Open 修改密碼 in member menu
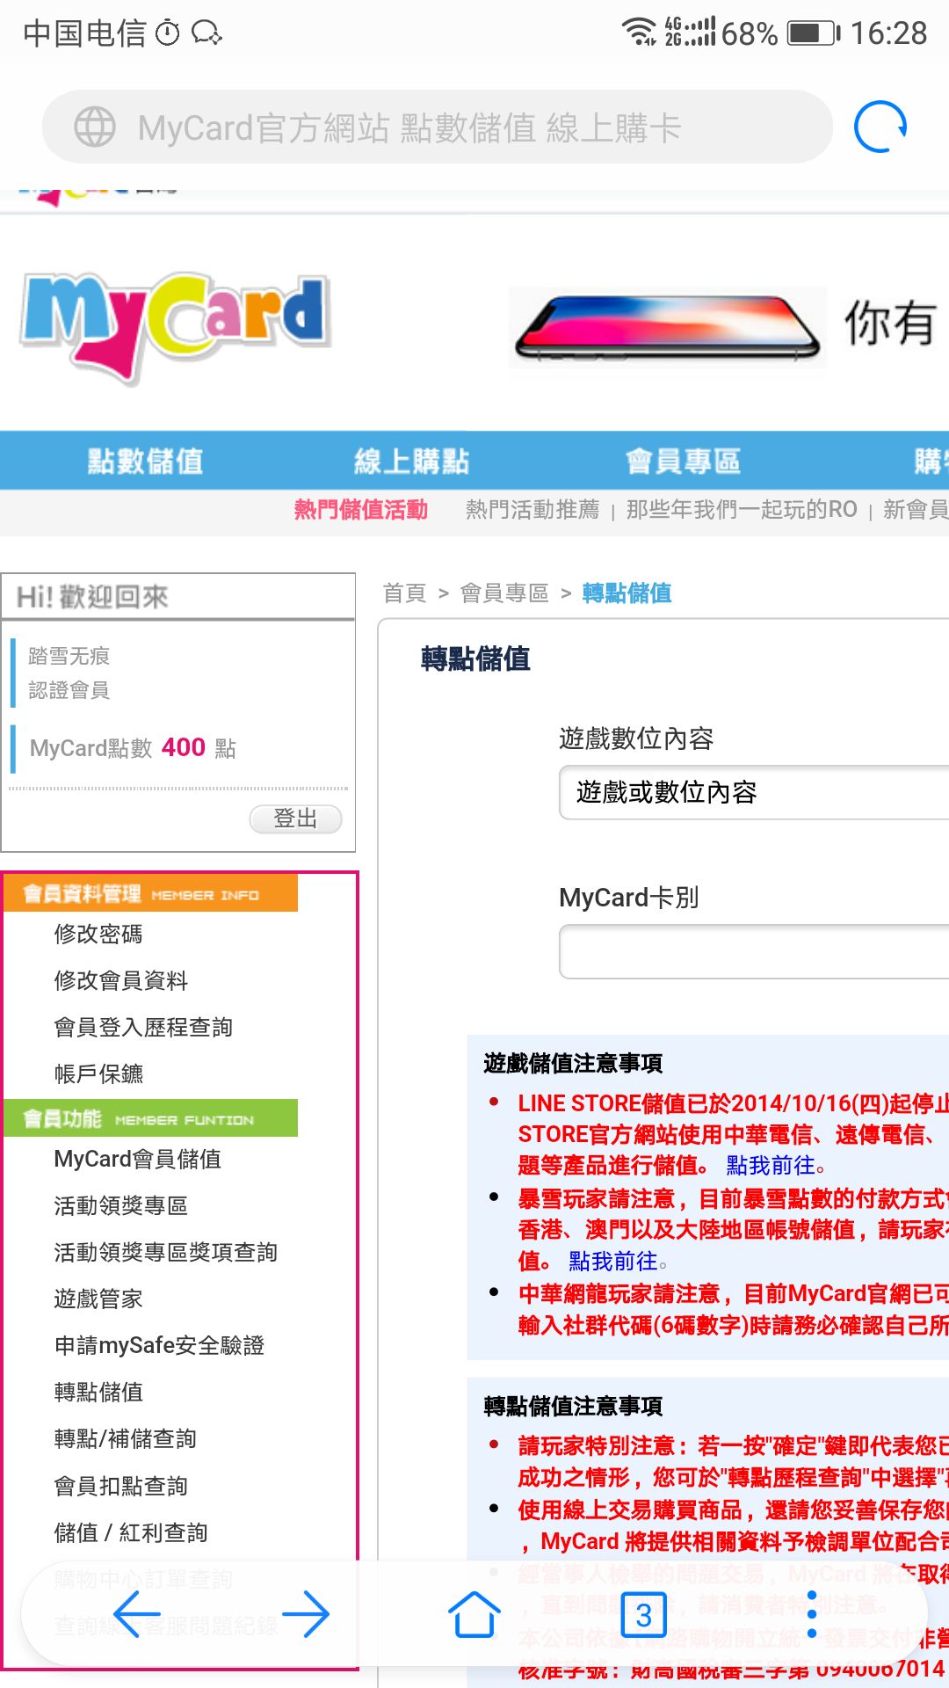 [x=98, y=934]
